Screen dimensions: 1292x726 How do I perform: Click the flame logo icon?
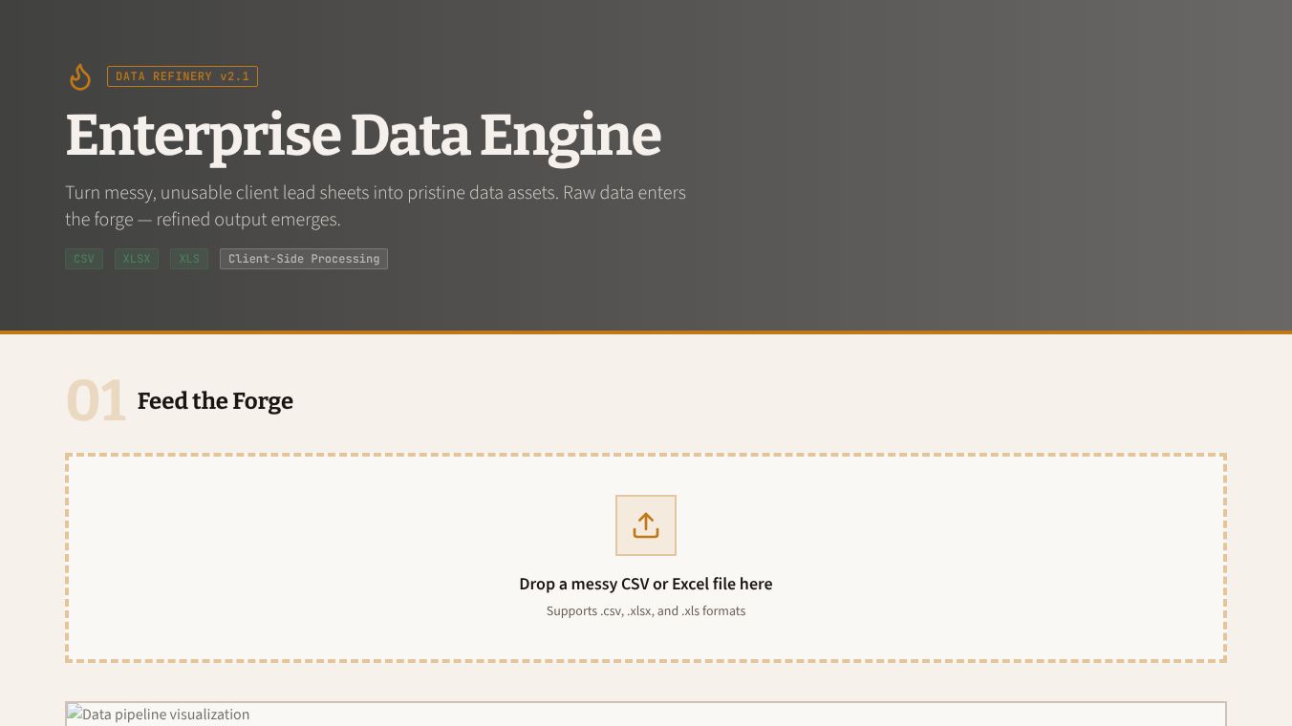pos(80,76)
